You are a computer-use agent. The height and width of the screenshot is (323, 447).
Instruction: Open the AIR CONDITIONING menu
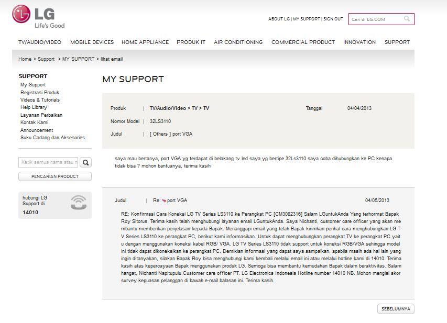point(238,42)
